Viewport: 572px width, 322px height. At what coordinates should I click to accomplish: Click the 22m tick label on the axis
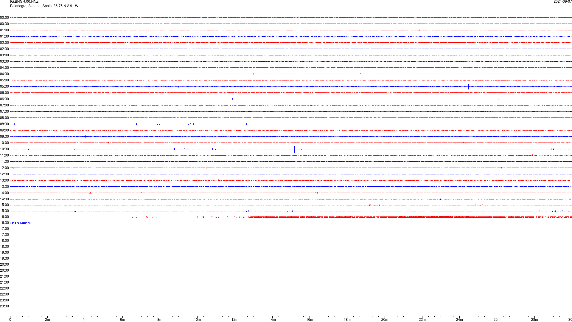point(422,320)
